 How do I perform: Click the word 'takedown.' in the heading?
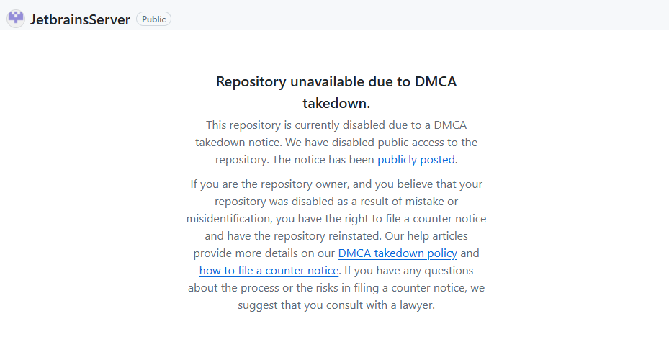point(336,103)
